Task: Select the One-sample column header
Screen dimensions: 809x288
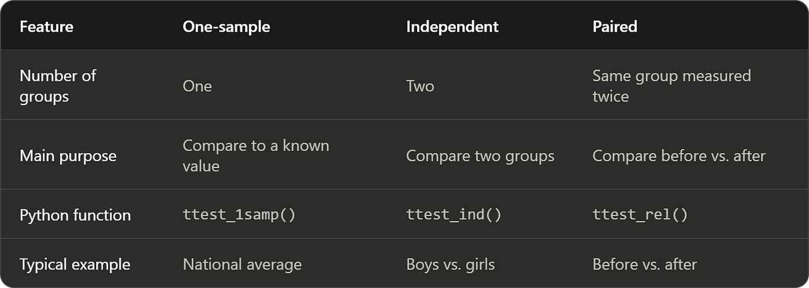Action: pos(227,27)
